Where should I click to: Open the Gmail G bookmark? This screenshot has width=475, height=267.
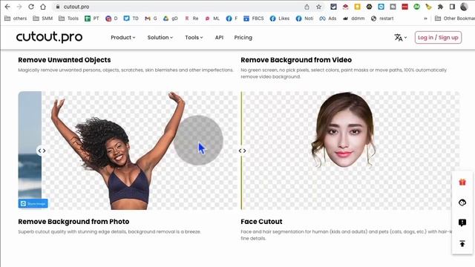coord(151,19)
